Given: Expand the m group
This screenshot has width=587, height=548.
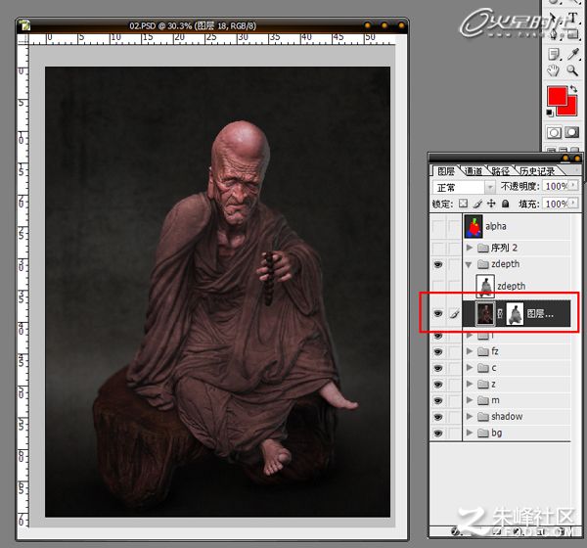Looking at the screenshot, I should coord(470,400).
